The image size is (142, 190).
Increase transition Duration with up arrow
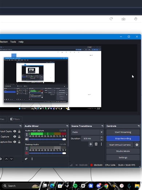pos(102,137)
